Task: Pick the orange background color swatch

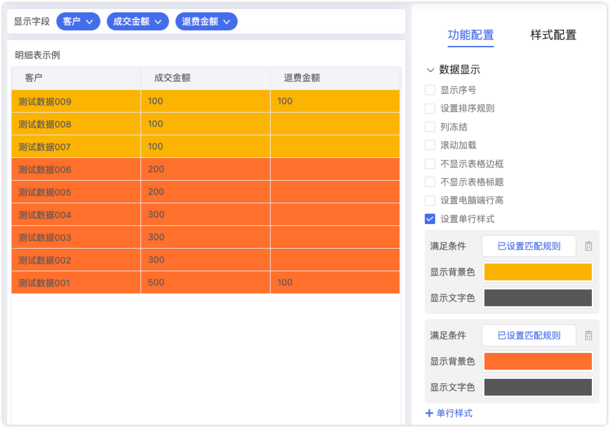Action: tap(537, 361)
